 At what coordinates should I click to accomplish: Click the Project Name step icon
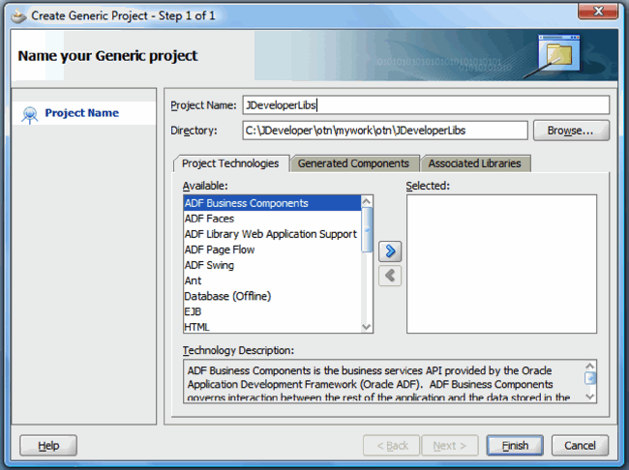[x=30, y=115]
